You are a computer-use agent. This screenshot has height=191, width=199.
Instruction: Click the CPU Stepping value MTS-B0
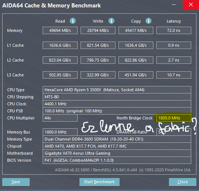click(x=117, y=97)
